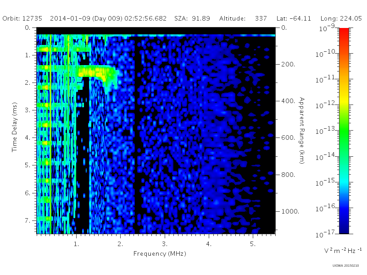367x275 pixels.
Task: Click the Orbit: 12735 header text
Action: [22, 18]
